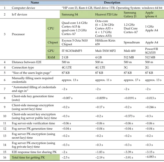Click "Client-side key generation time" label
The height and width of the screenshot is (162, 164).
(x=33, y=98)
